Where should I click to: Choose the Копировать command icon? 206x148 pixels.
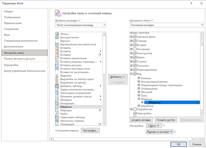pyautogui.click(x=57, y=103)
